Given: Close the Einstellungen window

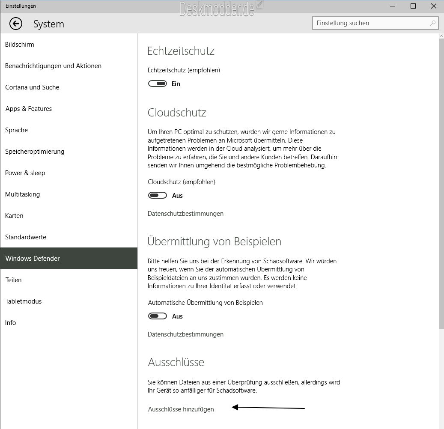Looking at the screenshot, I should pos(434,6).
